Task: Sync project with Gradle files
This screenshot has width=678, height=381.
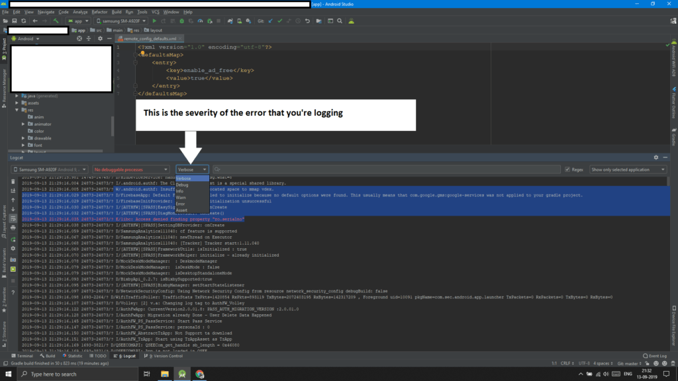Action: 230,21
